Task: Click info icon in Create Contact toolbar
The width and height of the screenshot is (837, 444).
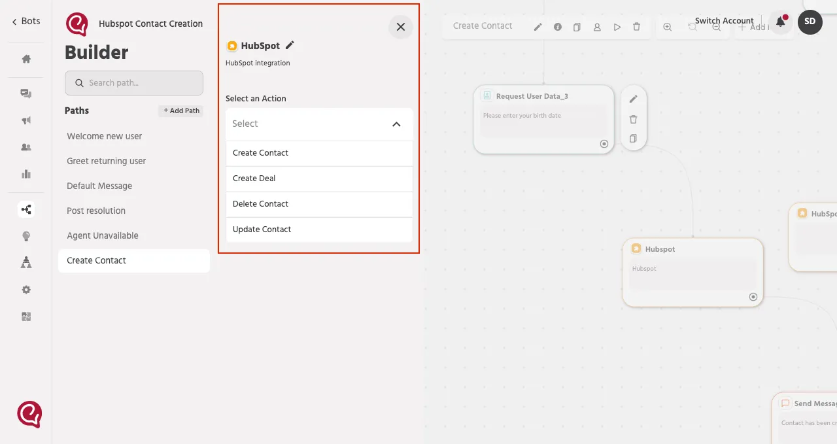Action: pyautogui.click(x=558, y=27)
